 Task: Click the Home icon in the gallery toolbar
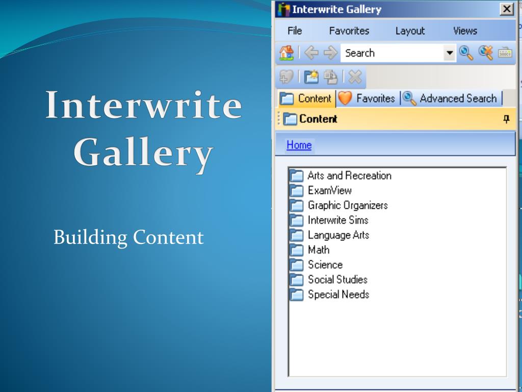click(286, 53)
